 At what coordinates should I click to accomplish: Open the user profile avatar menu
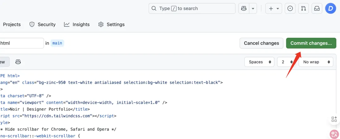pos(331,8)
